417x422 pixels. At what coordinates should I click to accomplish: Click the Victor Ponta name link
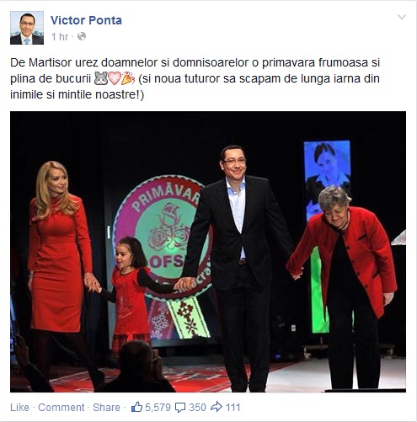point(86,20)
